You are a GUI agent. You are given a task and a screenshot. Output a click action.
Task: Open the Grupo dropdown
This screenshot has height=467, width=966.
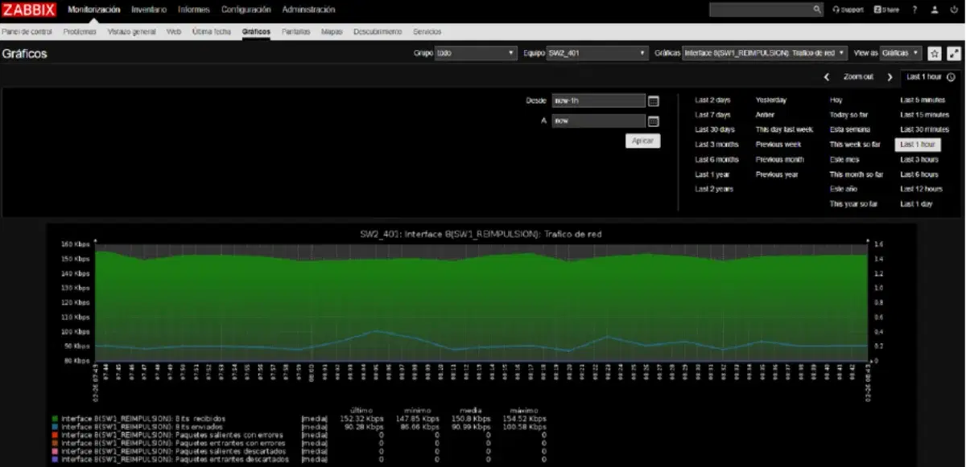coord(476,53)
